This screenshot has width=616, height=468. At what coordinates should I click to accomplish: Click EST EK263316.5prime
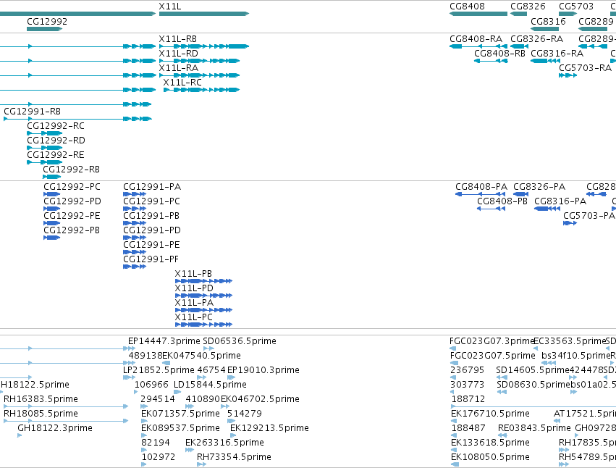pos(224,443)
